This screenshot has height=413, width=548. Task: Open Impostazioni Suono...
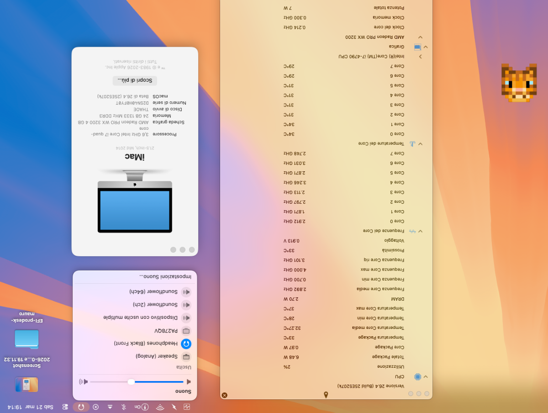pos(165,276)
